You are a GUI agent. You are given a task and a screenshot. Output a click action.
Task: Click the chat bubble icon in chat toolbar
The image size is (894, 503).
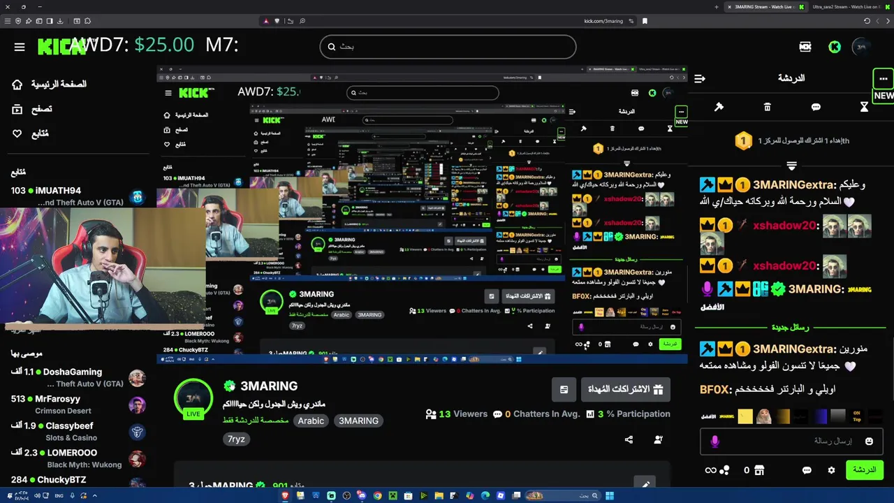point(816,107)
